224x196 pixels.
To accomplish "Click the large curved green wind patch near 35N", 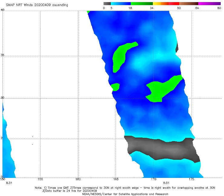I will coord(120,56).
